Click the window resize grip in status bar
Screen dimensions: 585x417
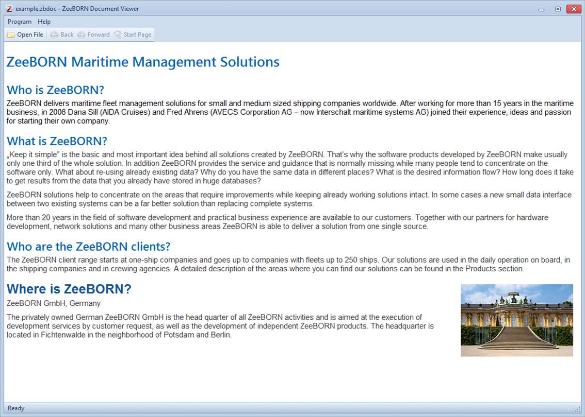(x=577, y=409)
